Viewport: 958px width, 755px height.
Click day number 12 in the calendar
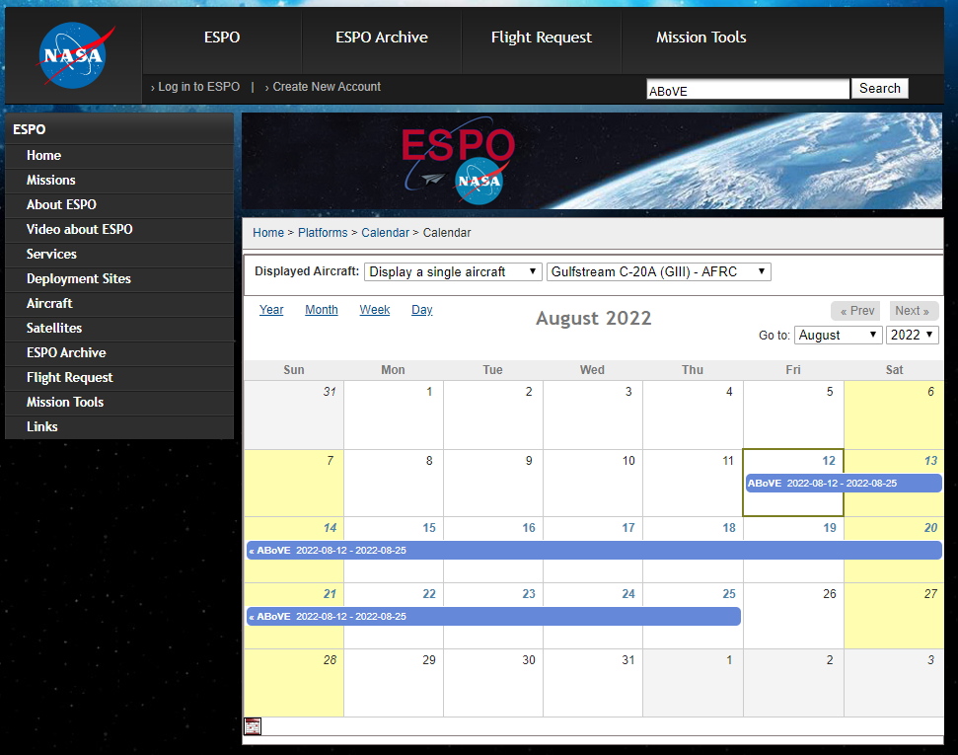[x=829, y=461]
